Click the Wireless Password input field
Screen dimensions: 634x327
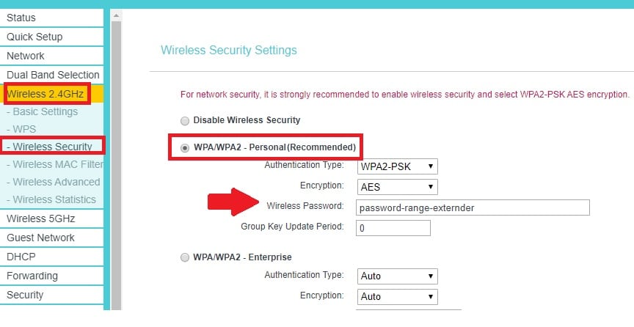click(x=472, y=207)
